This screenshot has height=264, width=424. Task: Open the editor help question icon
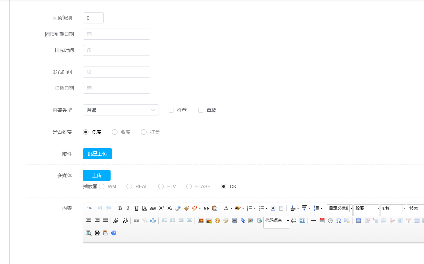(114, 233)
